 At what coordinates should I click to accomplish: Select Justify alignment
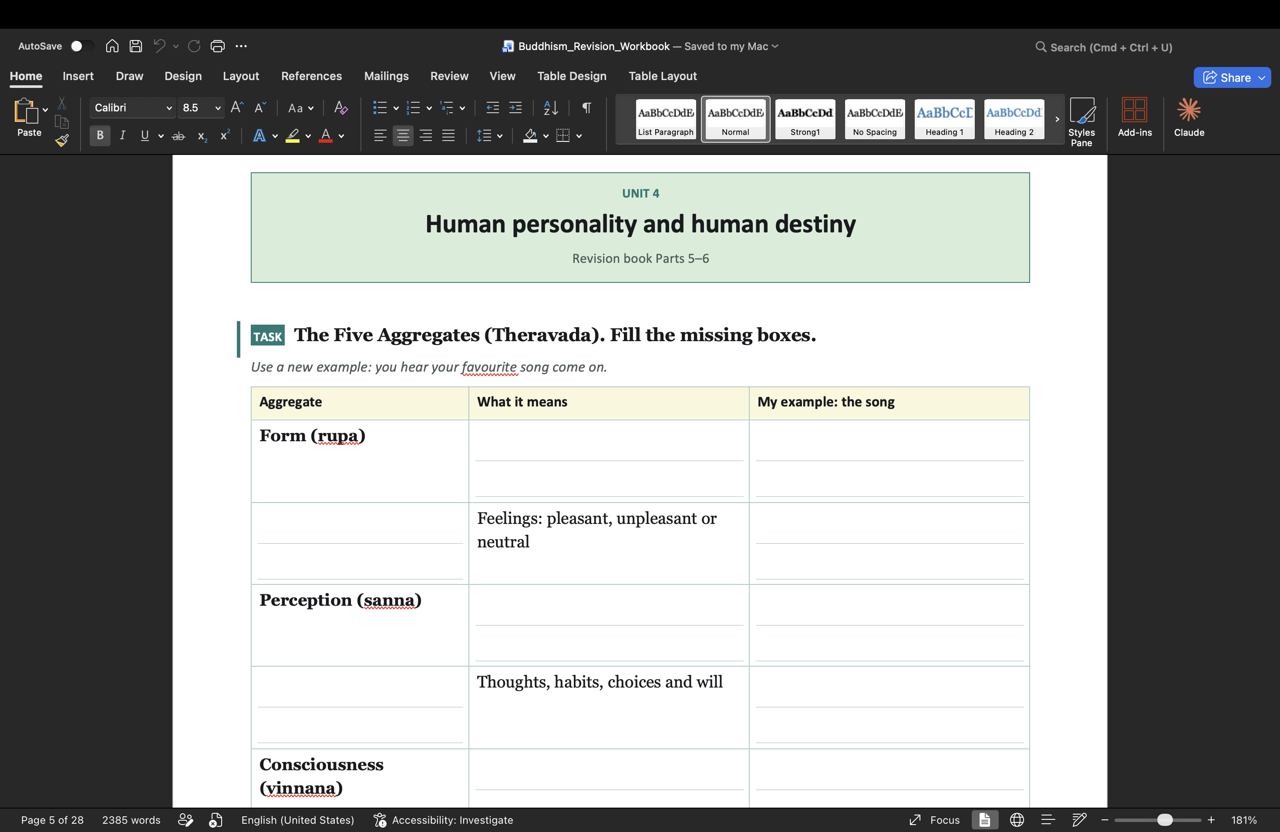(x=448, y=135)
